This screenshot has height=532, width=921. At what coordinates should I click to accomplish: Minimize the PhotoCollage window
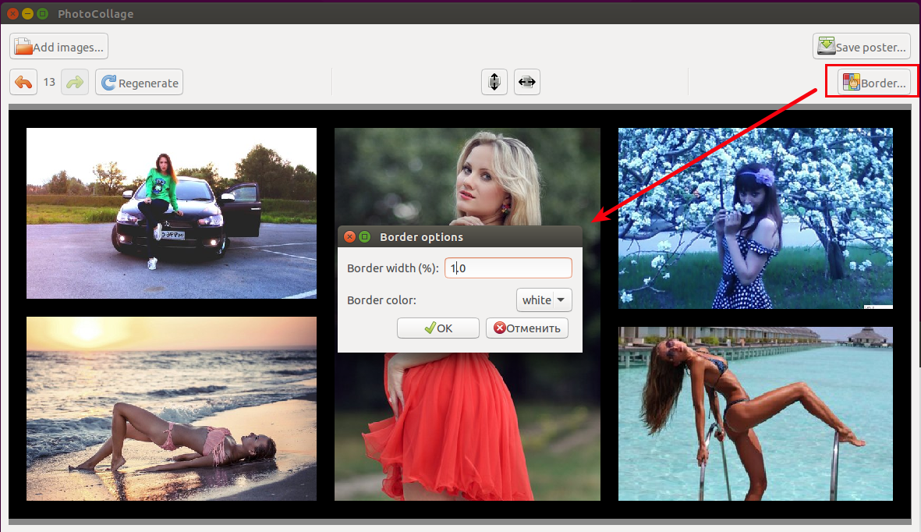click(27, 13)
